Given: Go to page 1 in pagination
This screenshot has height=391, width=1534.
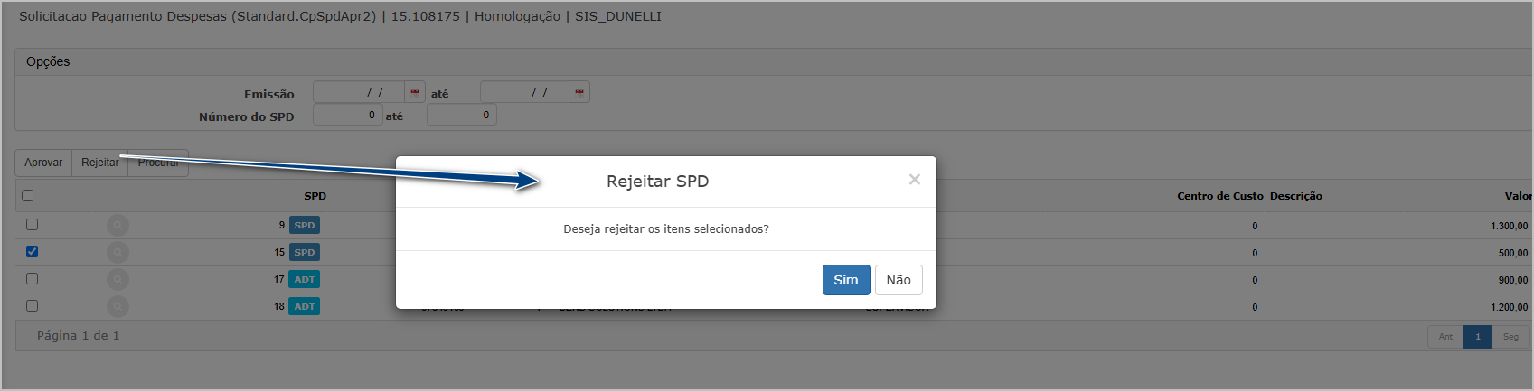Looking at the screenshot, I should (1478, 337).
